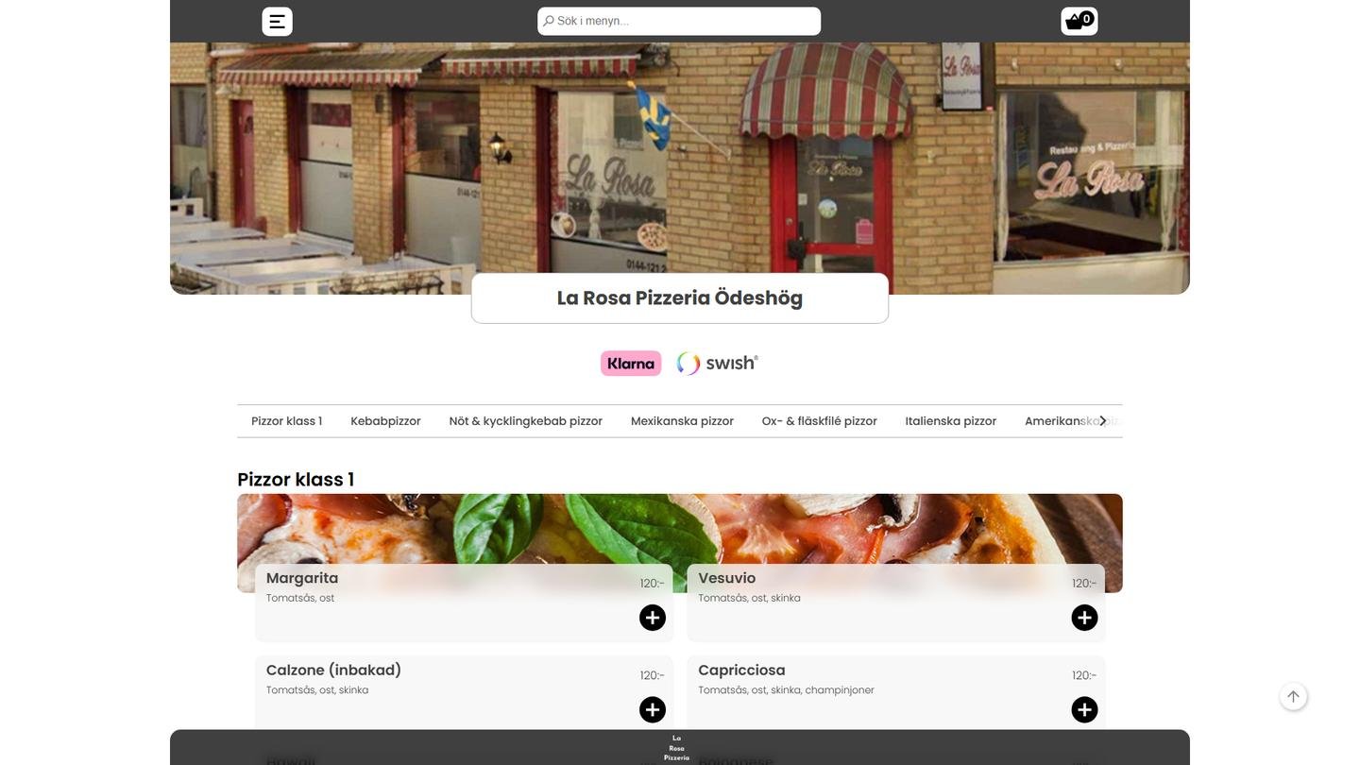Open the shopping basket icon
Image resolution: width=1360 pixels, height=765 pixels.
coord(1079,21)
